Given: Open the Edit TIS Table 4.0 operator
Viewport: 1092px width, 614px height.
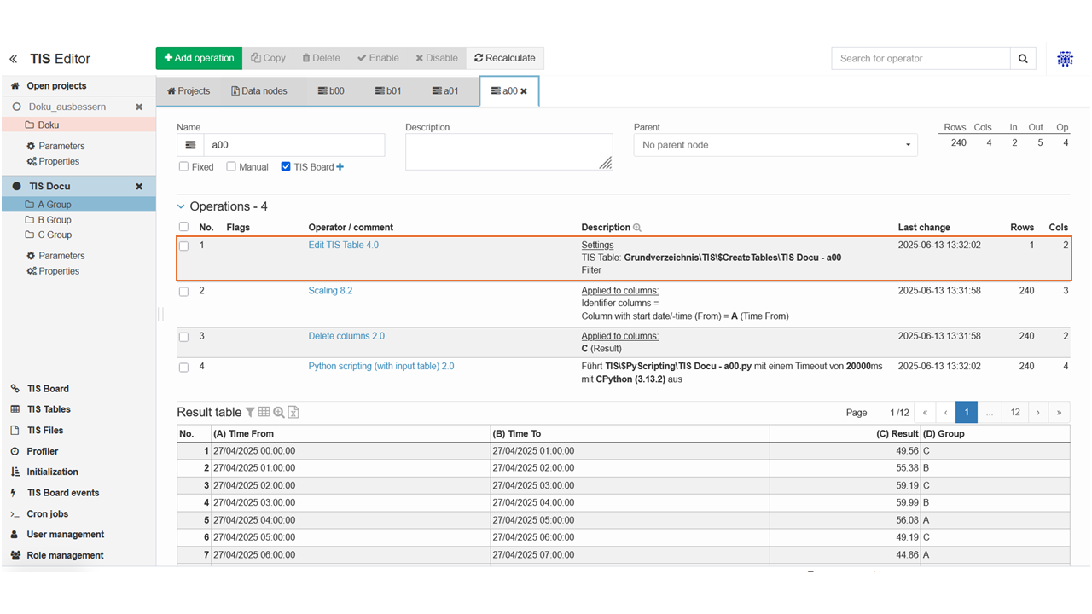Looking at the screenshot, I should 344,246.
